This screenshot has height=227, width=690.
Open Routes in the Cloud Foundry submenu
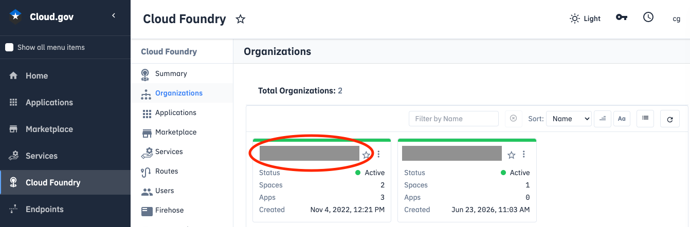[182, 171]
